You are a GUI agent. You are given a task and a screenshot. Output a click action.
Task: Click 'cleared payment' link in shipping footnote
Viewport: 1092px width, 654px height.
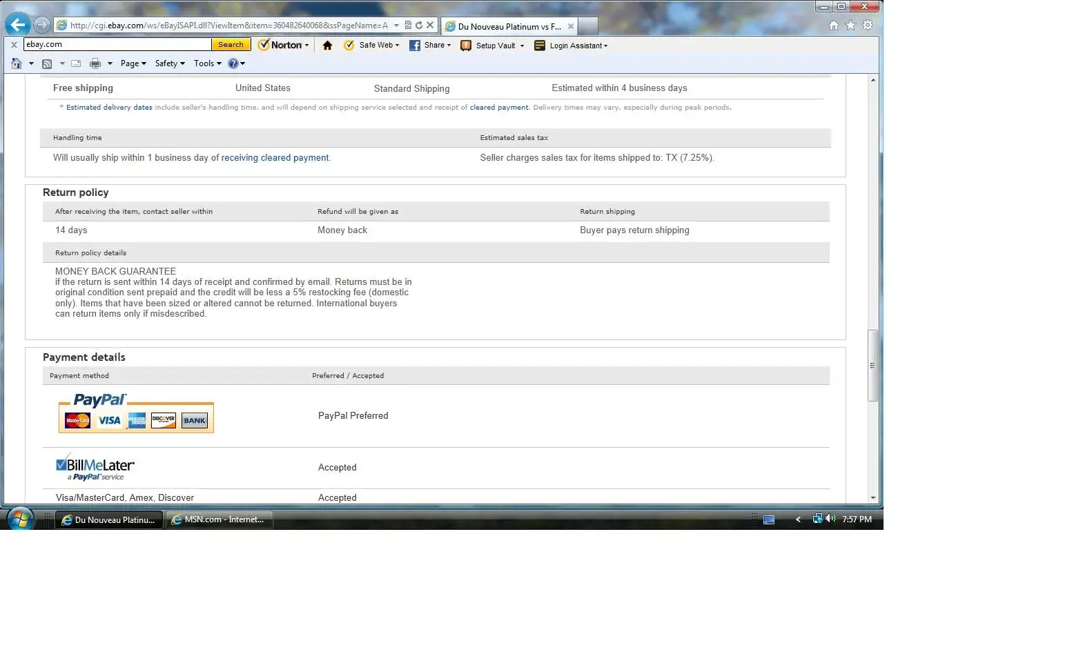(499, 108)
